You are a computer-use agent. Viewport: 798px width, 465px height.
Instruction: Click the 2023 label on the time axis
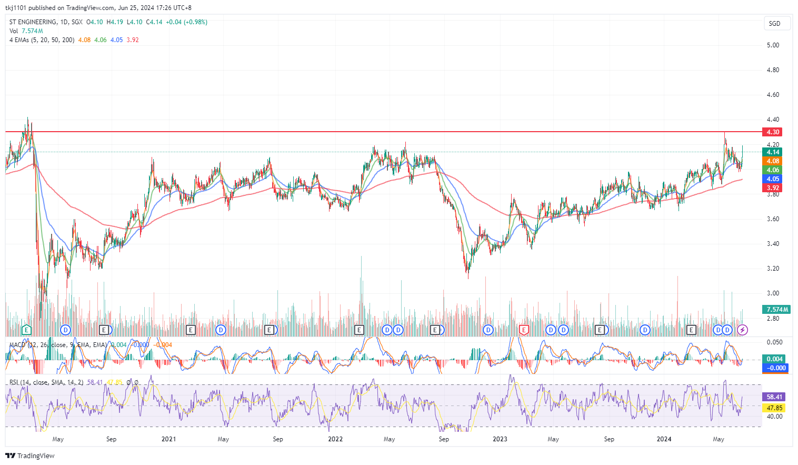click(x=500, y=439)
